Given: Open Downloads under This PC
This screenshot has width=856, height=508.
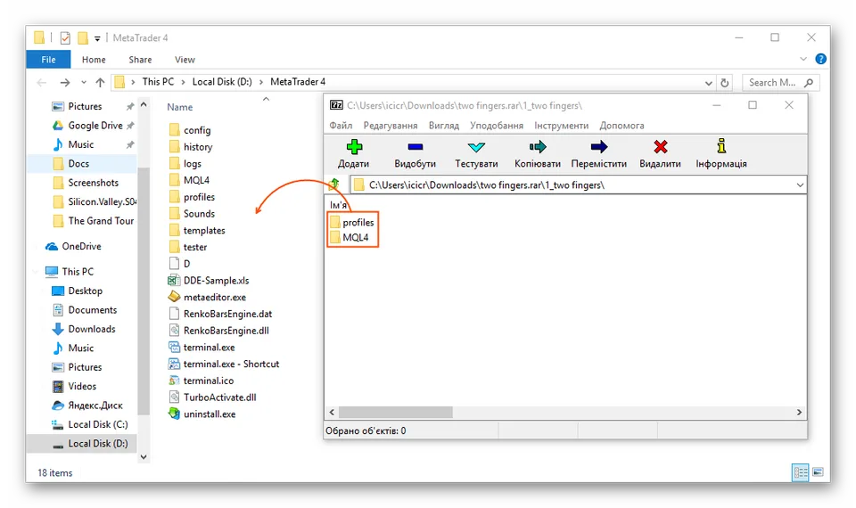Looking at the screenshot, I should [x=84, y=329].
